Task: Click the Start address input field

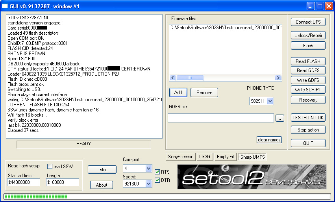Action: tap(24, 182)
